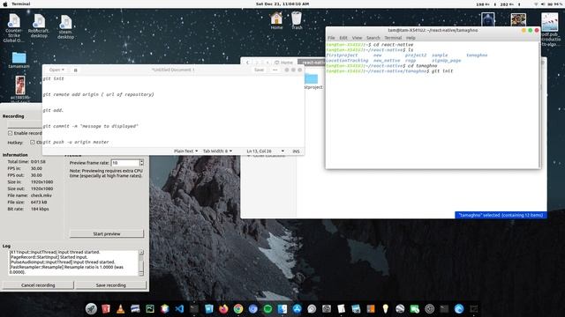Click the Start preview button

107,234
